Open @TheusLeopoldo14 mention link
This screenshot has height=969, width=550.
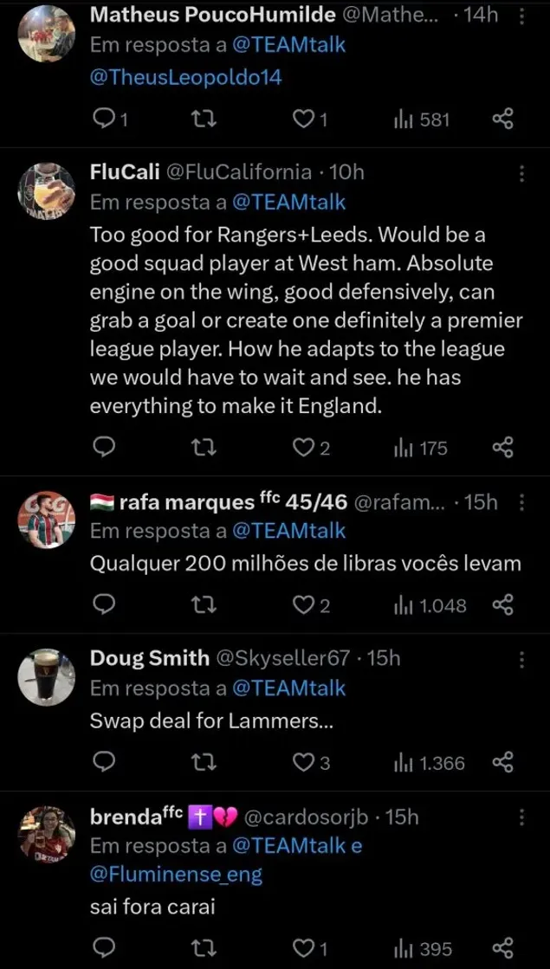click(x=185, y=77)
